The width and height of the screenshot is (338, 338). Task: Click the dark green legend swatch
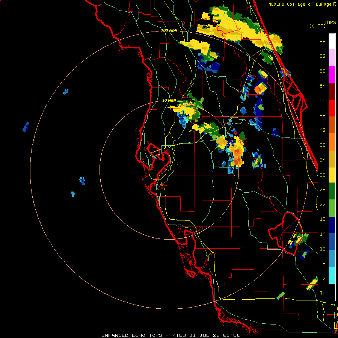[x=332, y=191]
